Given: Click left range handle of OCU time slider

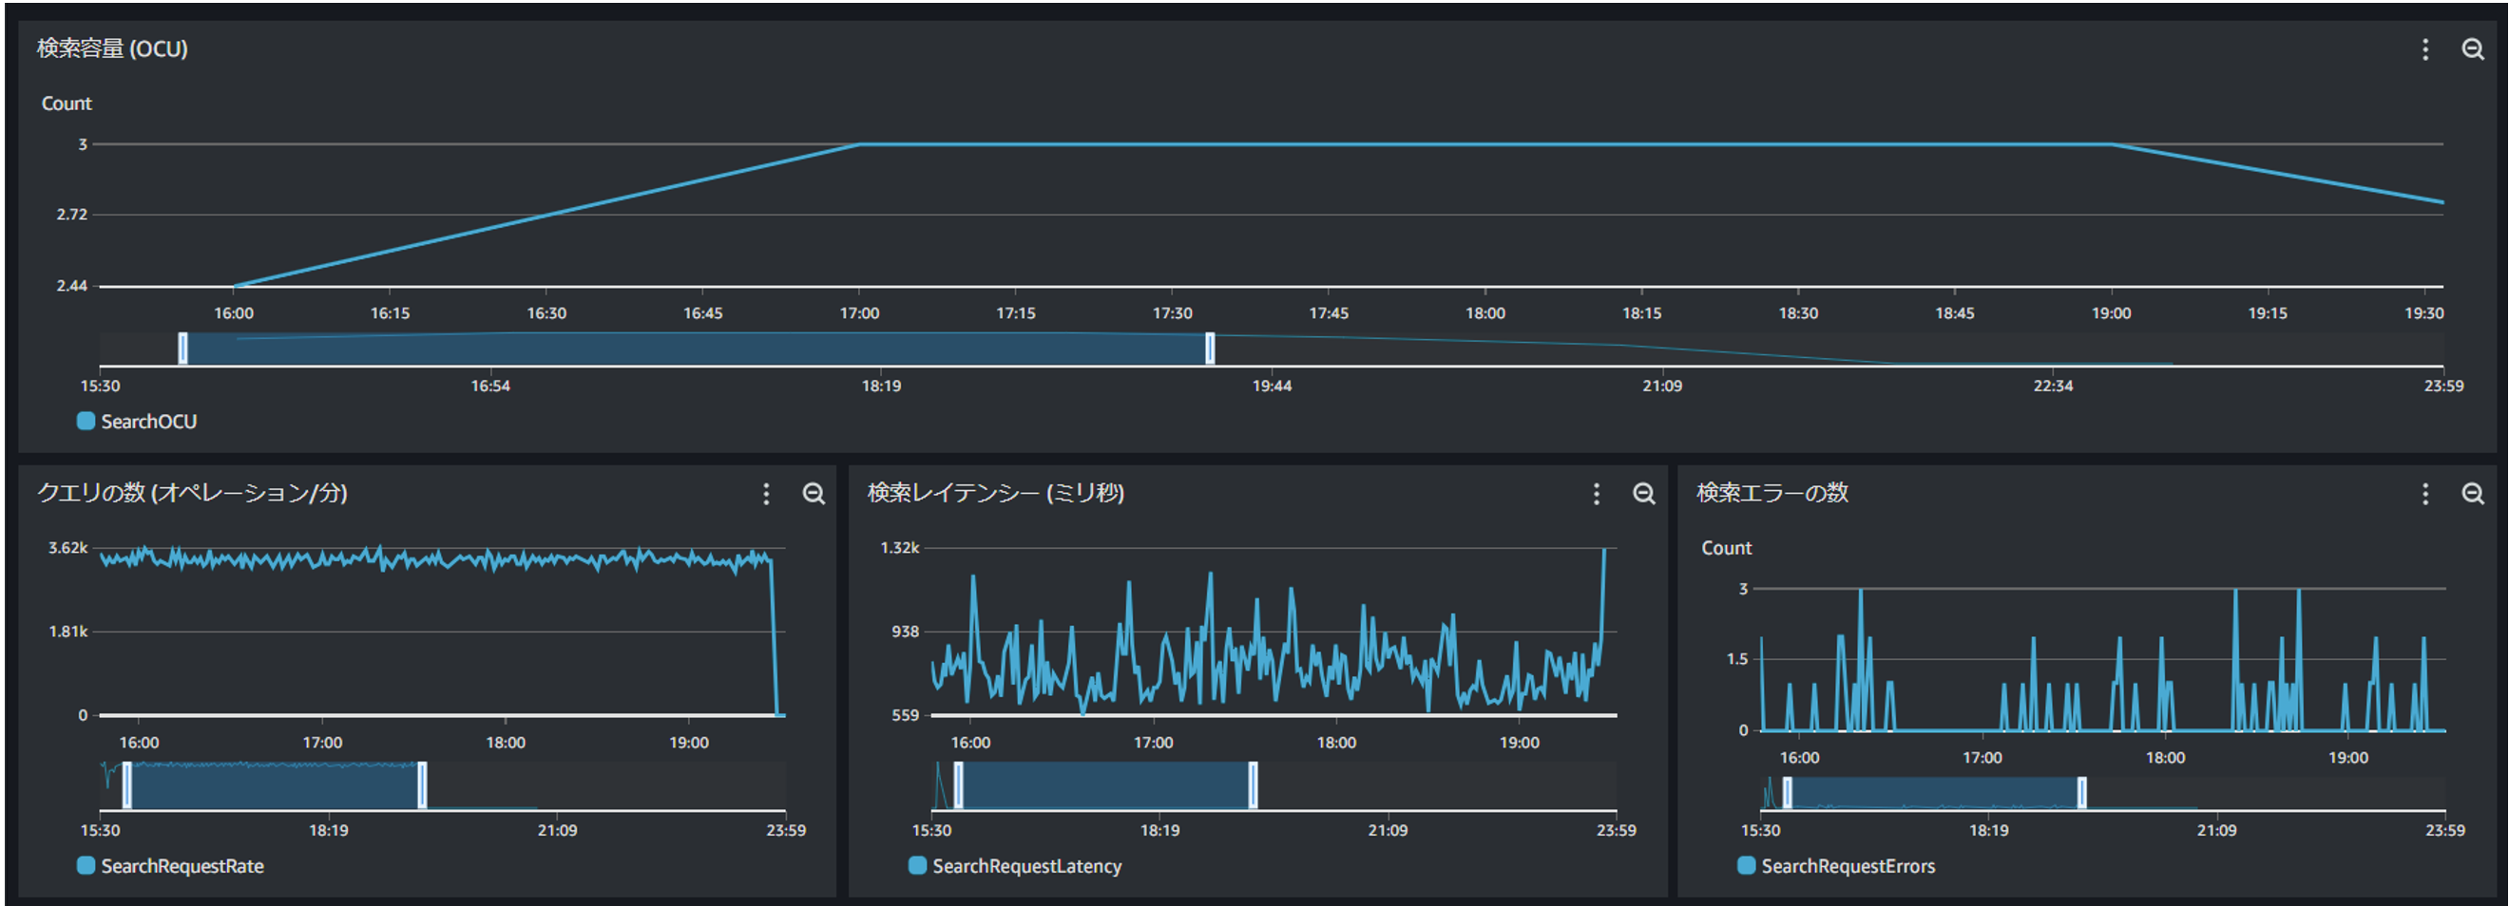Looking at the screenshot, I should (183, 349).
